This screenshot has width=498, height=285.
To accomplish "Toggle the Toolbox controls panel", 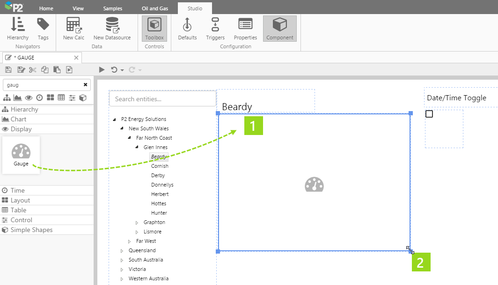I will click(154, 28).
